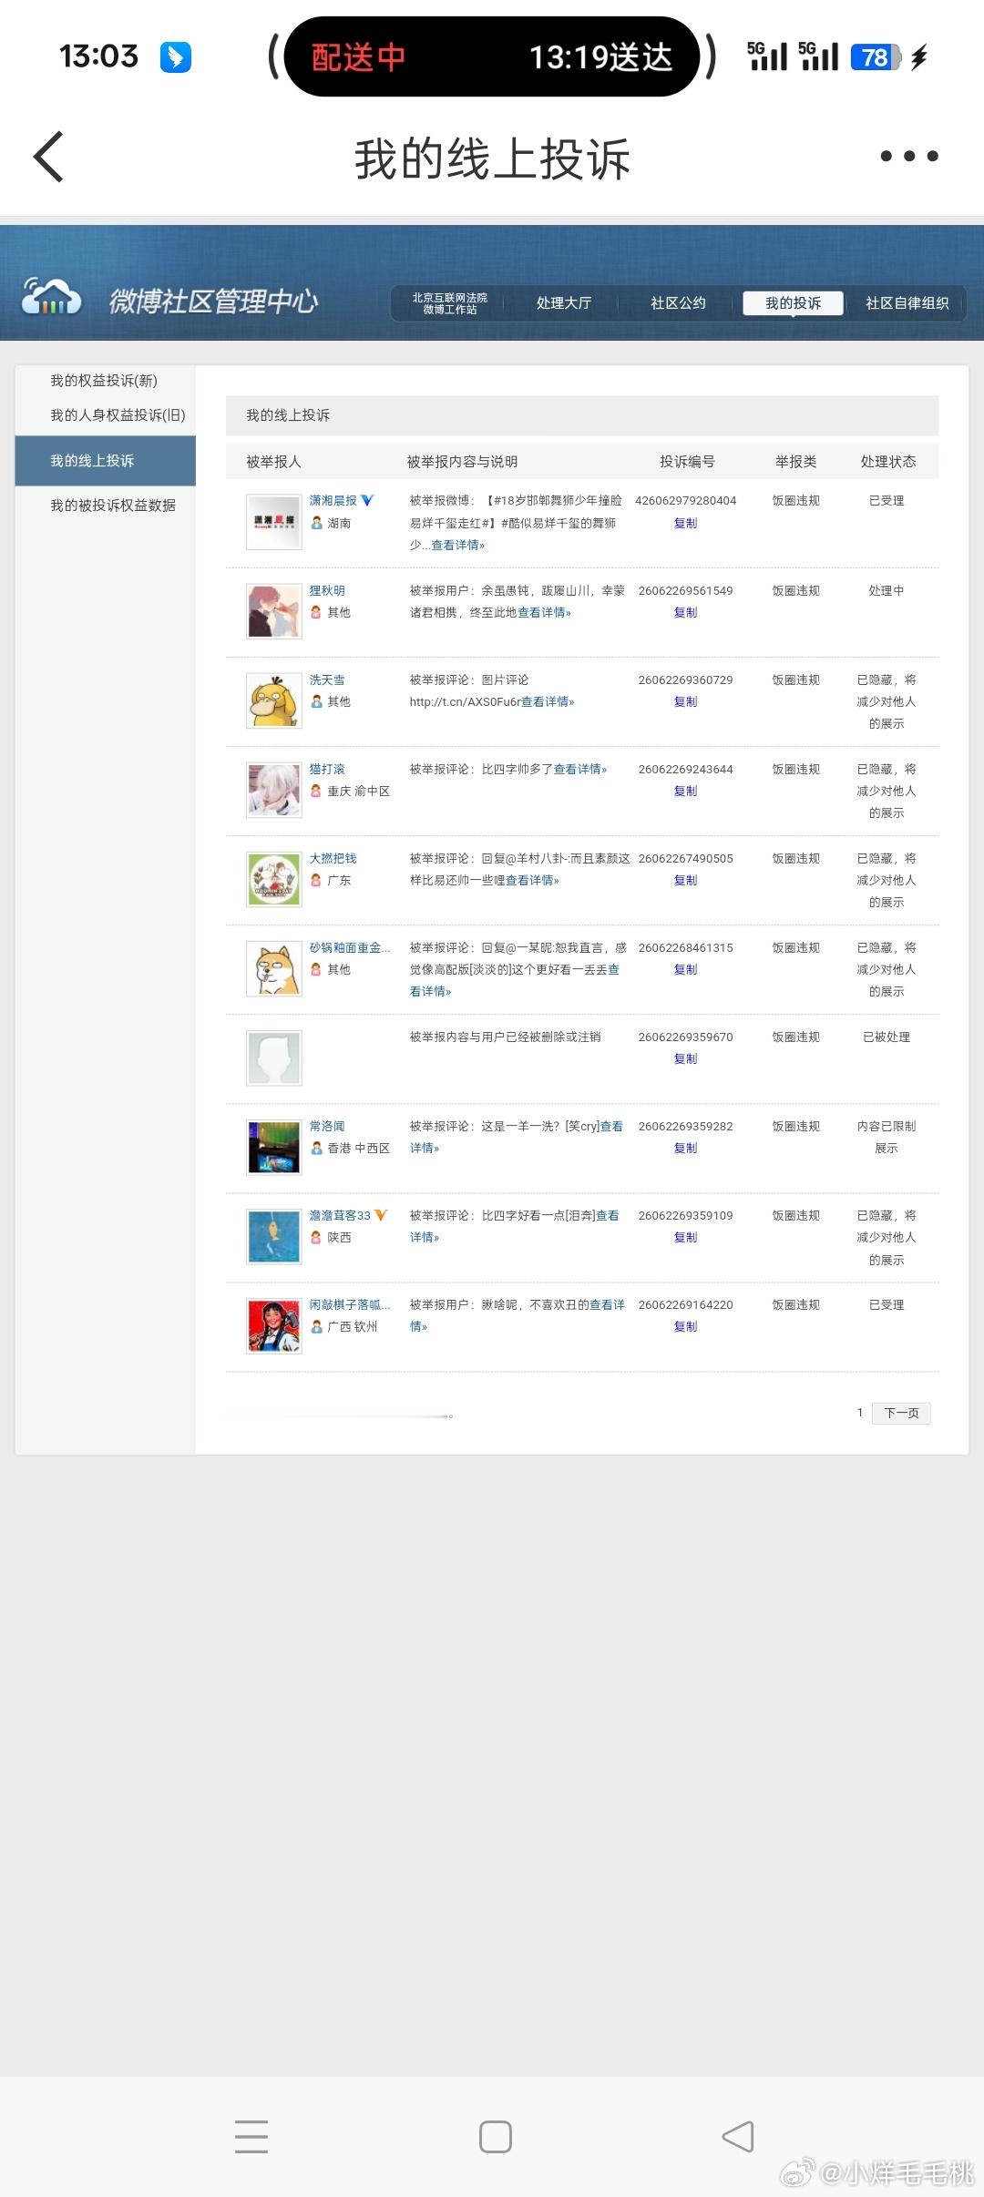Image resolution: width=984 pixels, height=2197 pixels.
Task: Copy complaint number 26062269360729
Action: pyautogui.click(x=685, y=701)
